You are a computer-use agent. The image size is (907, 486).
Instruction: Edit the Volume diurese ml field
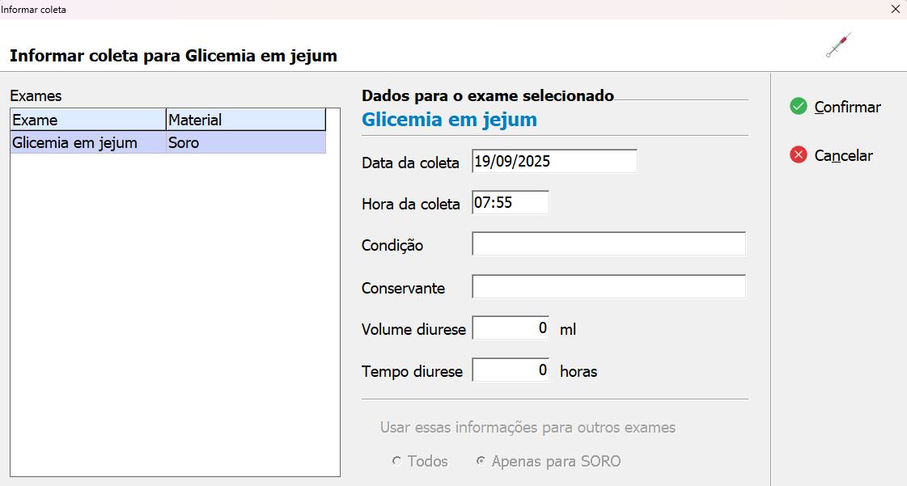(511, 328)
